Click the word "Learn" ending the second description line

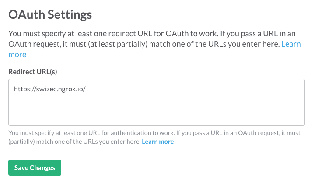click(x=291, y=44)
